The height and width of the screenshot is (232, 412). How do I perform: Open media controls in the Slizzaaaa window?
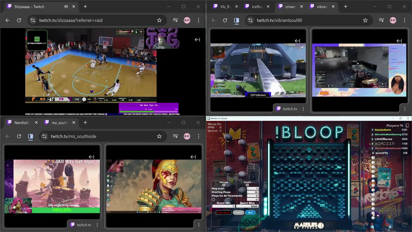(x=175, y=20)
